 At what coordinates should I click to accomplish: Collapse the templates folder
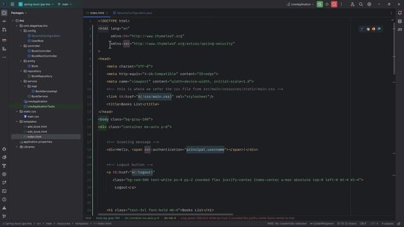pyautogui.click(x=17, y=122)
